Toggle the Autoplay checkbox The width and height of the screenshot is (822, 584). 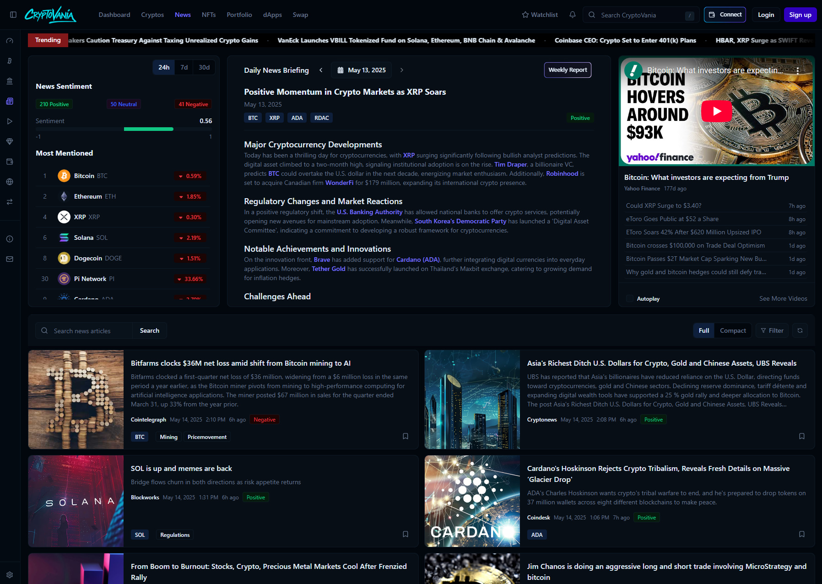tap(630, 298)
